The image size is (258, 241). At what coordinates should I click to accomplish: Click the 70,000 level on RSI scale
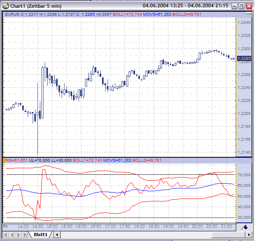click(x=244, y=175)
